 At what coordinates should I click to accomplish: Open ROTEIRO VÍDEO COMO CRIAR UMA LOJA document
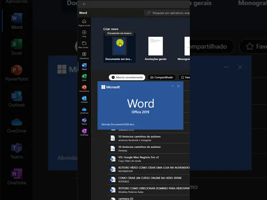149,170
